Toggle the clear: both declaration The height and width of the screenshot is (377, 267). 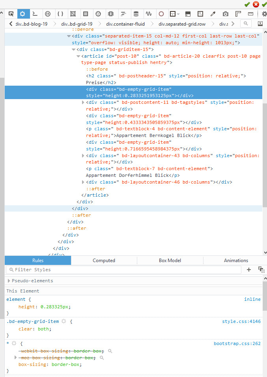pos(35,329)
